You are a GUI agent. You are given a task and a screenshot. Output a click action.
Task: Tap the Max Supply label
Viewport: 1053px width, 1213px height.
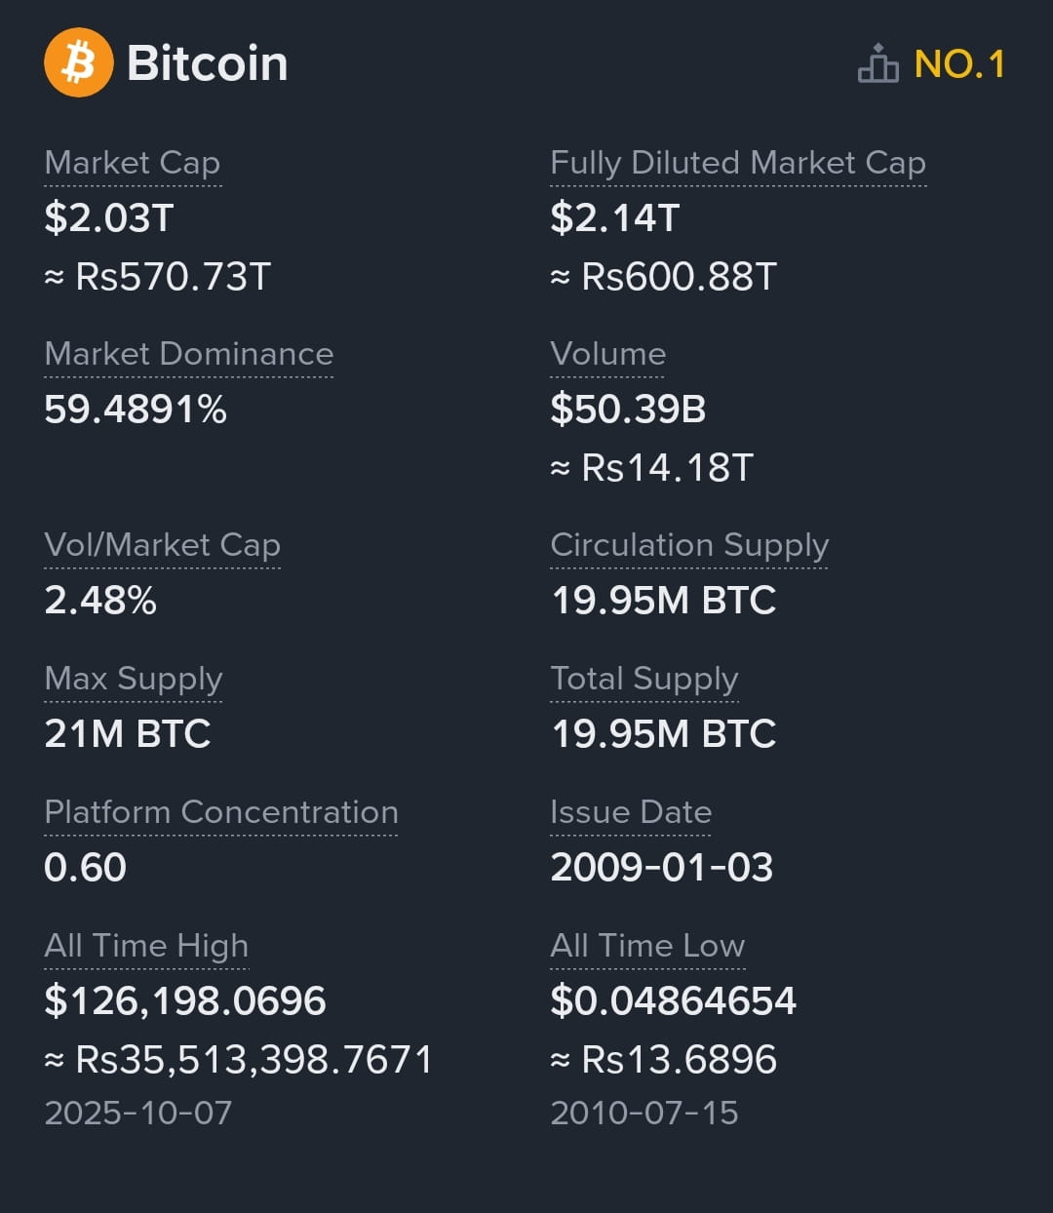click(x=134, y=678)
